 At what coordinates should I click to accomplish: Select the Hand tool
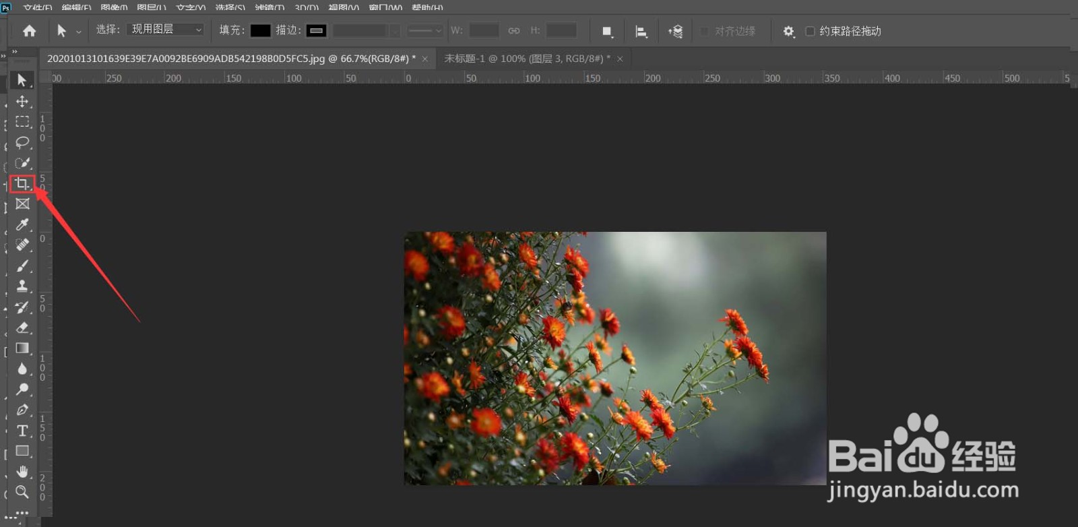[22, 471]
